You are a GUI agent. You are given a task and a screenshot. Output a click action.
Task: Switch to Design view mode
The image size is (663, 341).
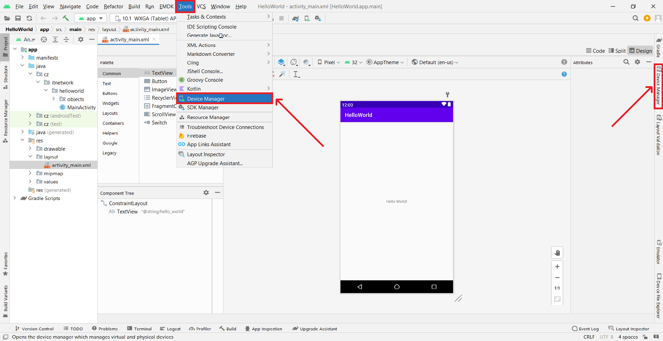click(641, 51)
